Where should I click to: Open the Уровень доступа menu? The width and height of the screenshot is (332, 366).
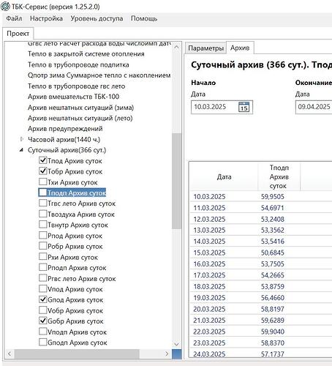(x=97, y=18)
